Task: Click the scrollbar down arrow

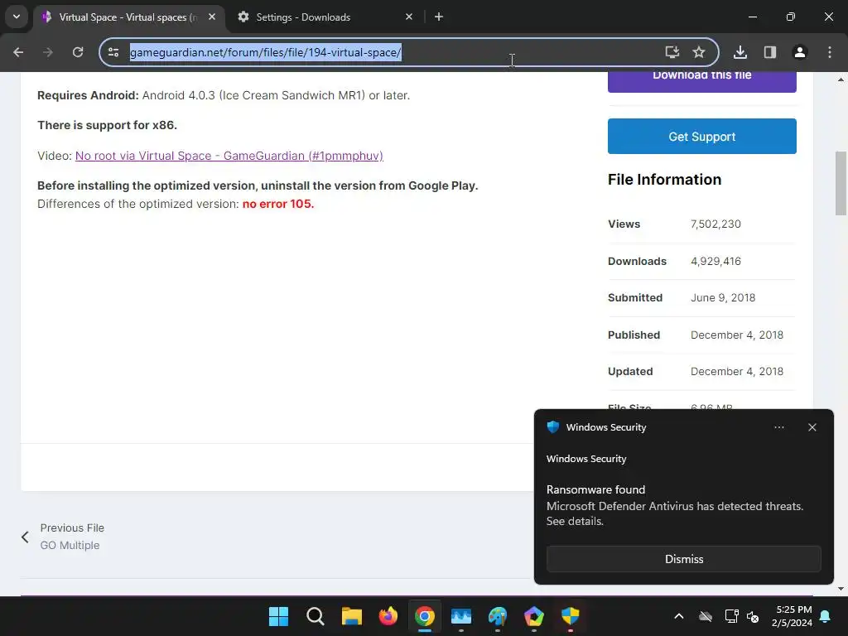Action: click(841, 589)
